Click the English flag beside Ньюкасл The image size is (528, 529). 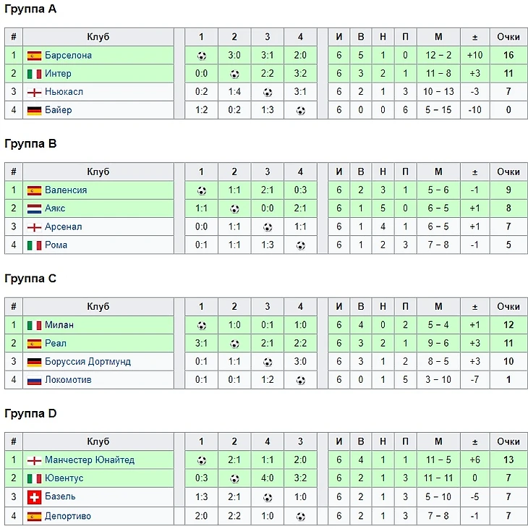pos(34,92)
